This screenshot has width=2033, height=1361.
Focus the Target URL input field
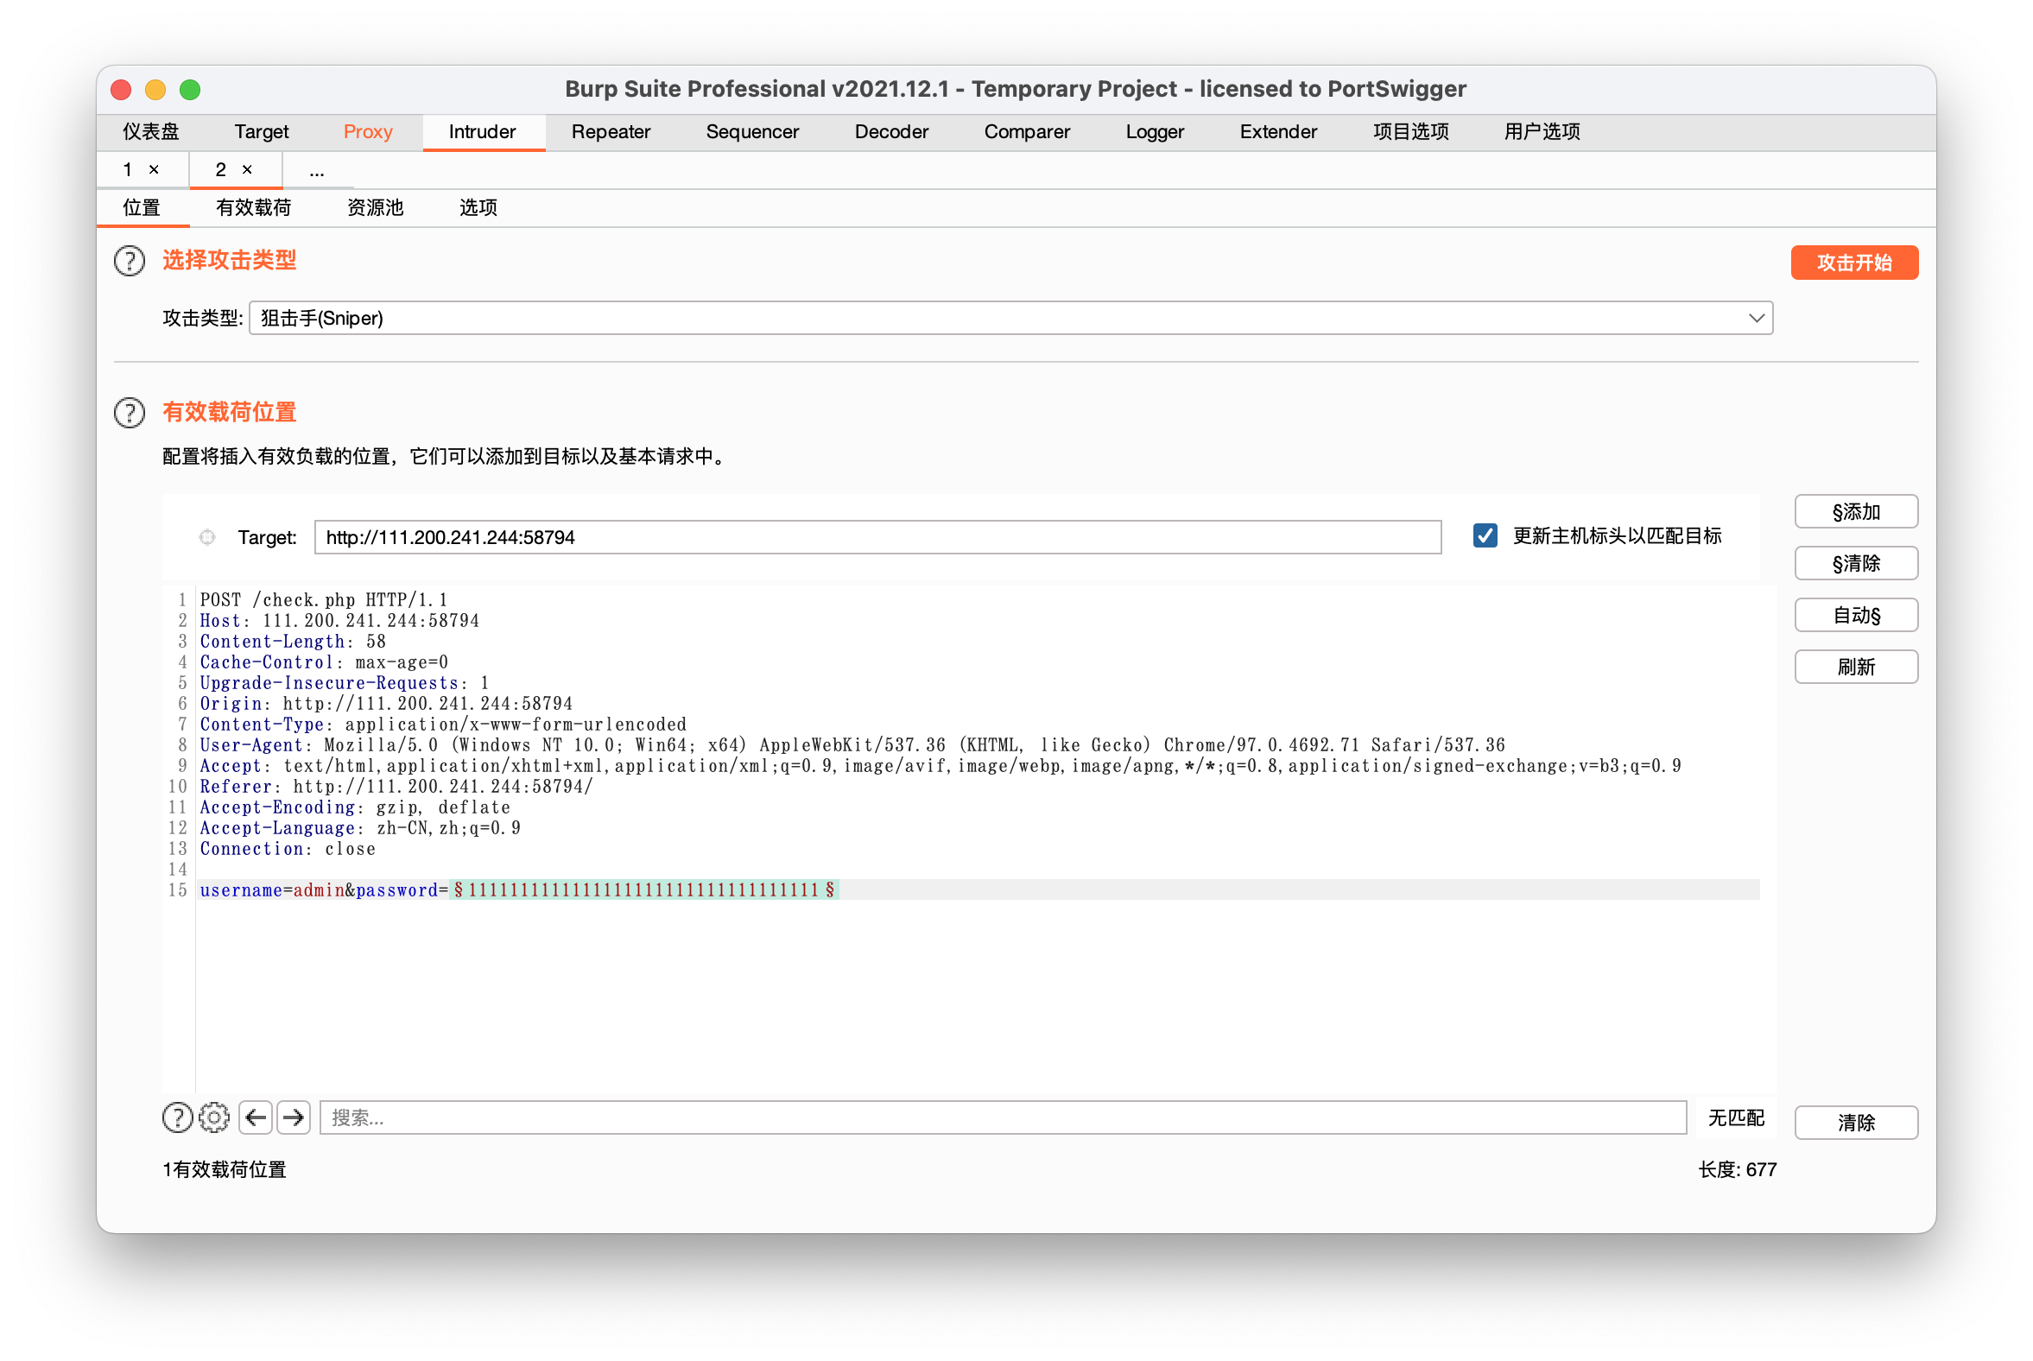point(877,538)
